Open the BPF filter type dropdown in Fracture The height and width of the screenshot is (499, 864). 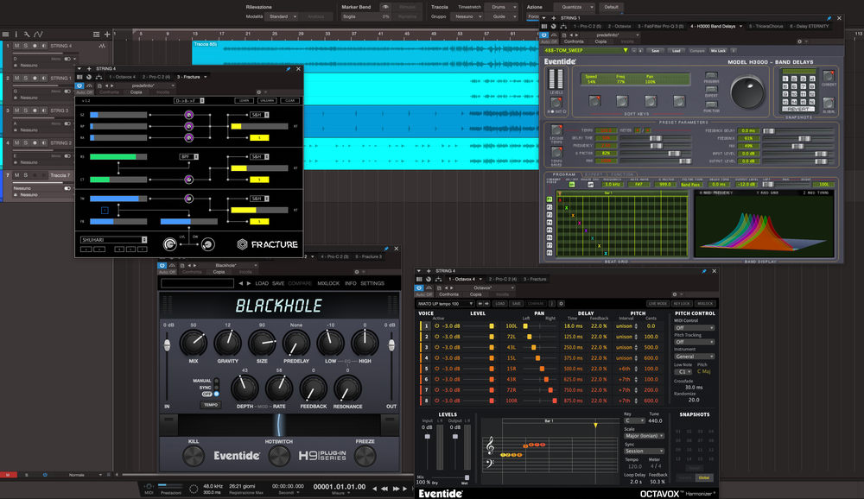pyautogui.click(x=188, y=157)
